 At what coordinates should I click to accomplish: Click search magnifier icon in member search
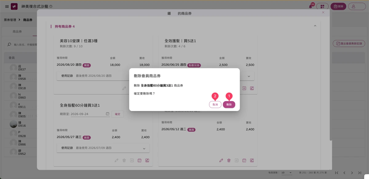(x=9, y=44)
